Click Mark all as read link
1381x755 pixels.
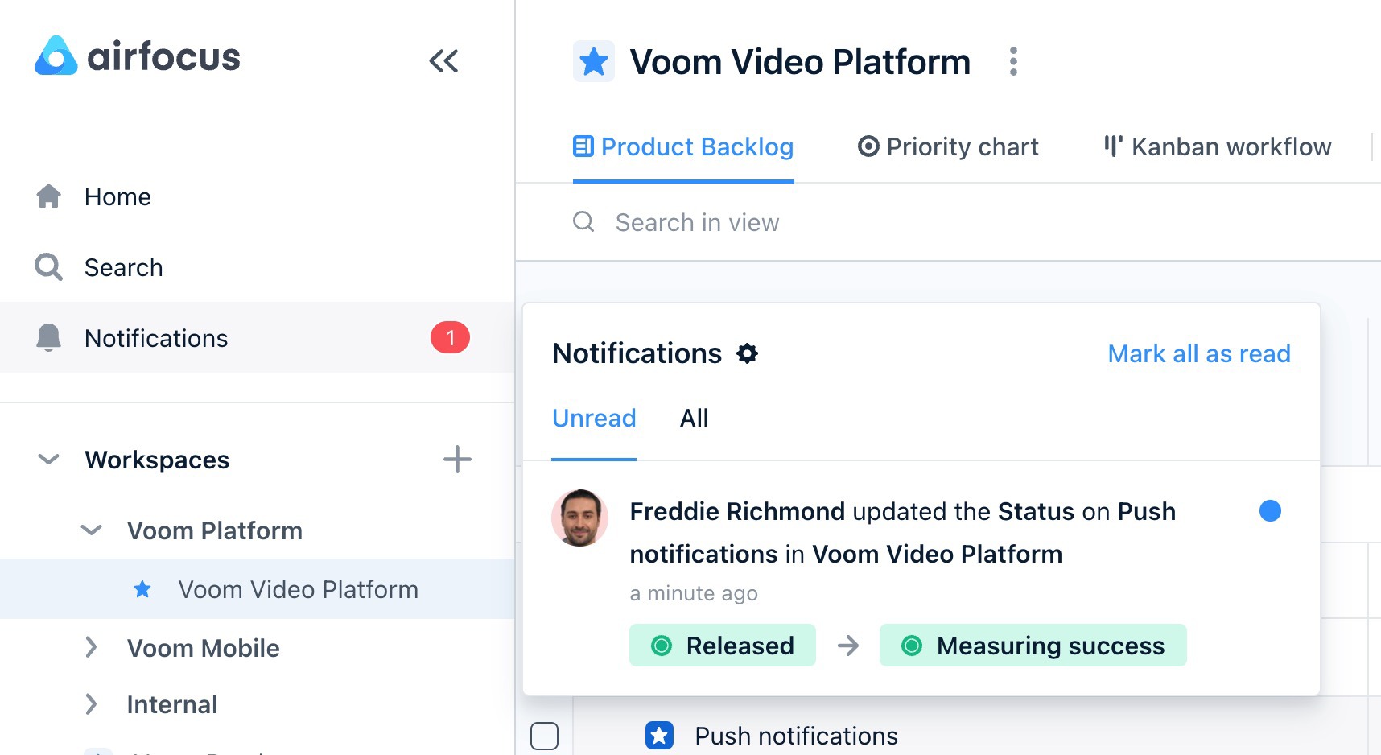(1199, 354)
